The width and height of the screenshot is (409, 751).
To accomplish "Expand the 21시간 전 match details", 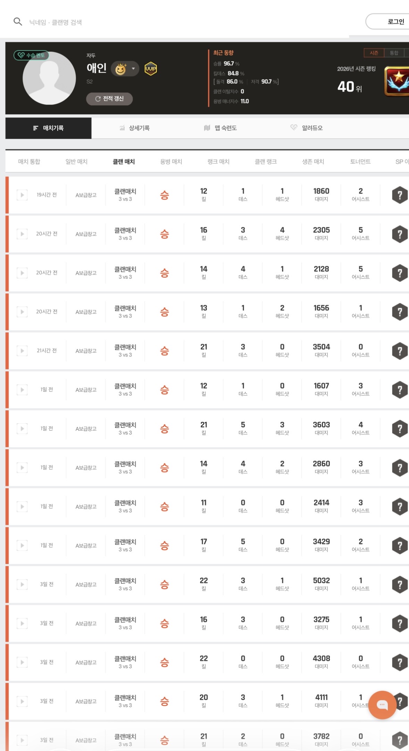I will pyautogui.click(x=22, y=351).
